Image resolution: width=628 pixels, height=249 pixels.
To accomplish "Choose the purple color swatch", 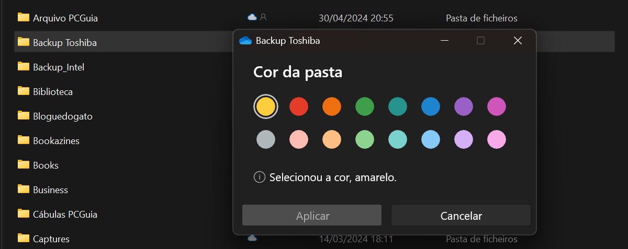I will pyautogui.click(x=464, y=106).
